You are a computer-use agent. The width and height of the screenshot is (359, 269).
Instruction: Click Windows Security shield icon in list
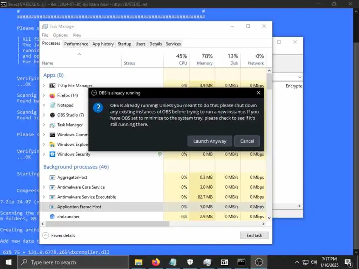53,154
